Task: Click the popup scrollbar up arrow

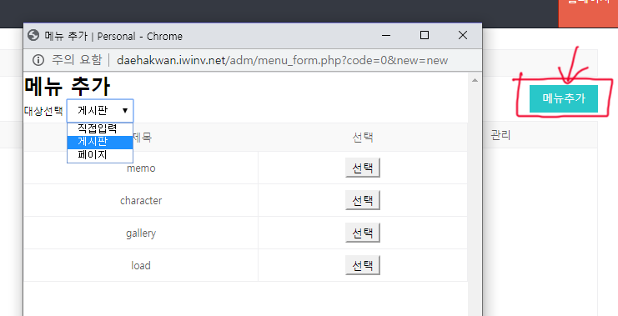Action: 475,80
